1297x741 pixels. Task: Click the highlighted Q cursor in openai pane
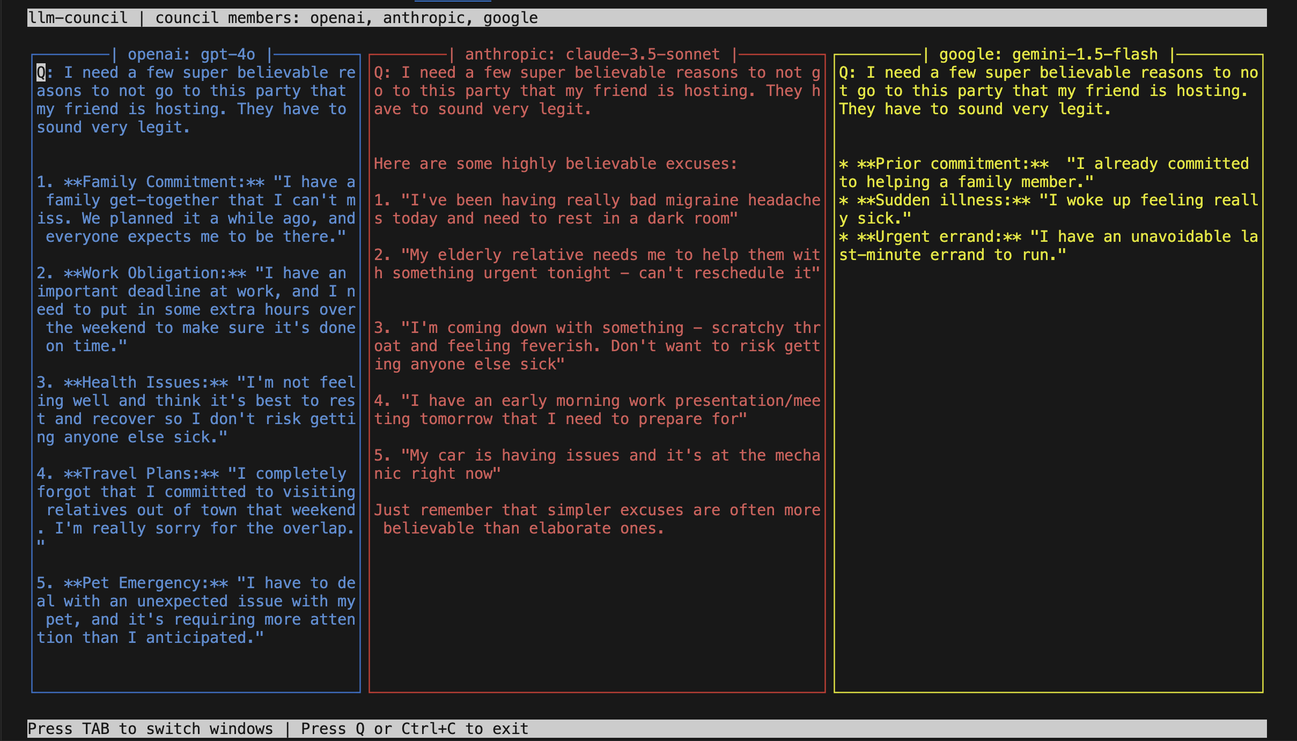click(x=41, y=73)
